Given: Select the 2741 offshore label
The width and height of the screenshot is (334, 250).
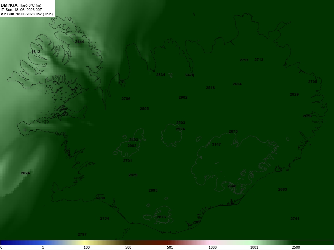Looking at the screenshot, I should click(x=295, y=219).
